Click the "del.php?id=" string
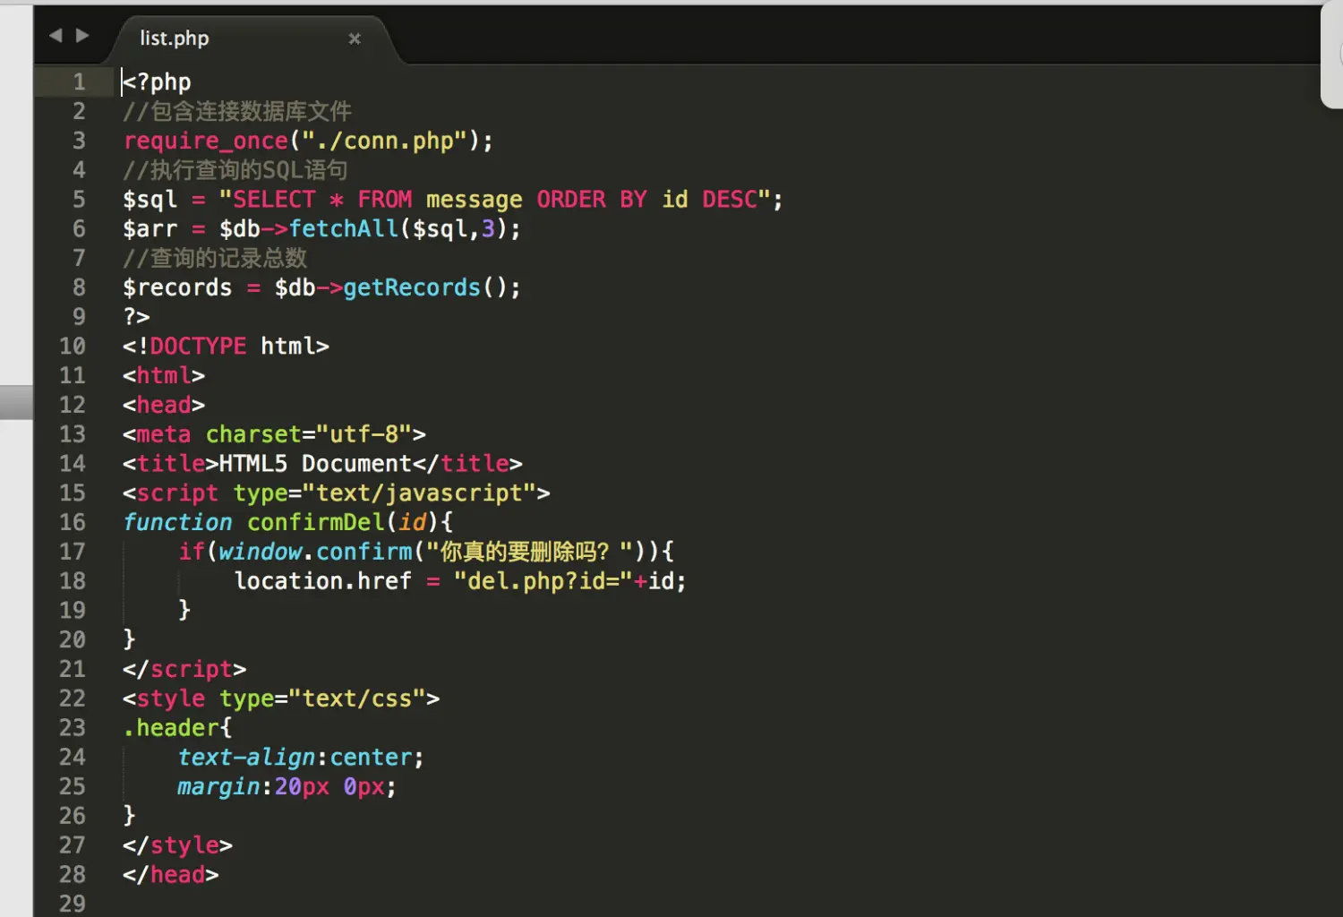The width and height of the screenshot is (1343, 917). (543, 581)
